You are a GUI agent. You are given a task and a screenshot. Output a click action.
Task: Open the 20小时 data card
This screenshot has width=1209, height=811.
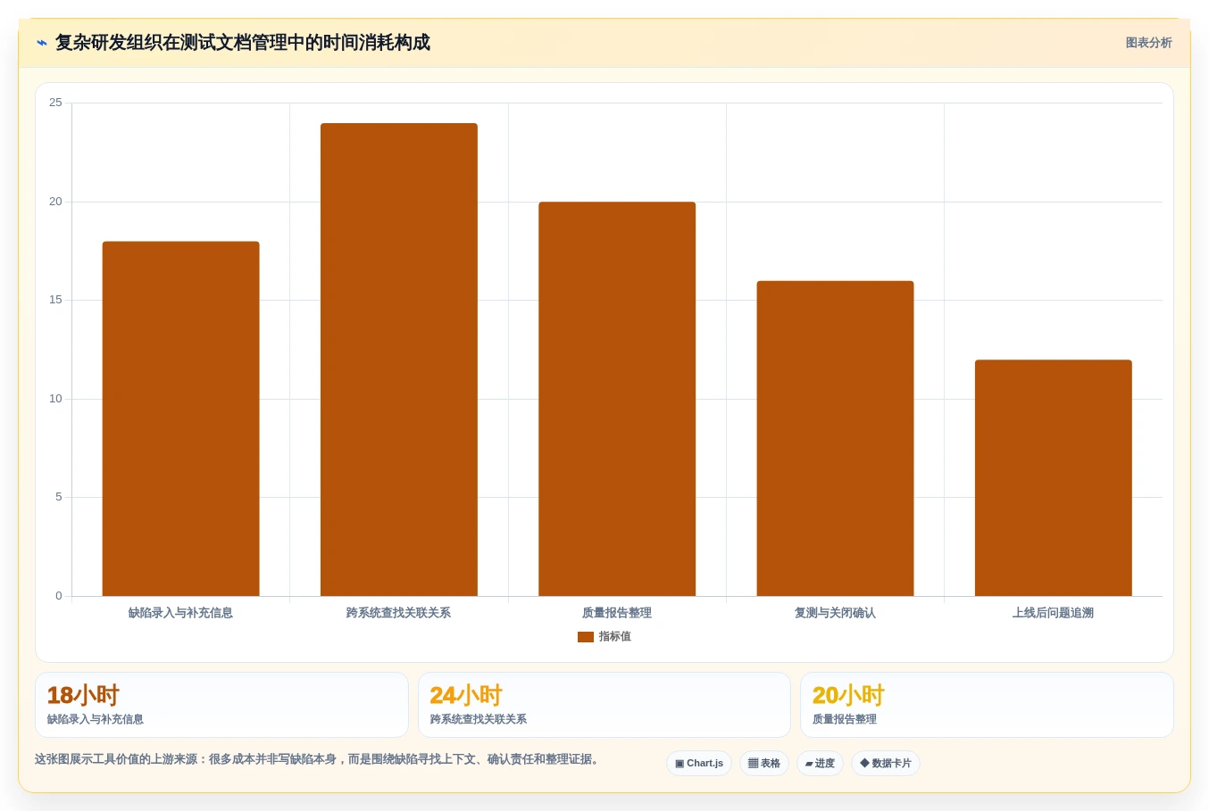tap(987, 705)
